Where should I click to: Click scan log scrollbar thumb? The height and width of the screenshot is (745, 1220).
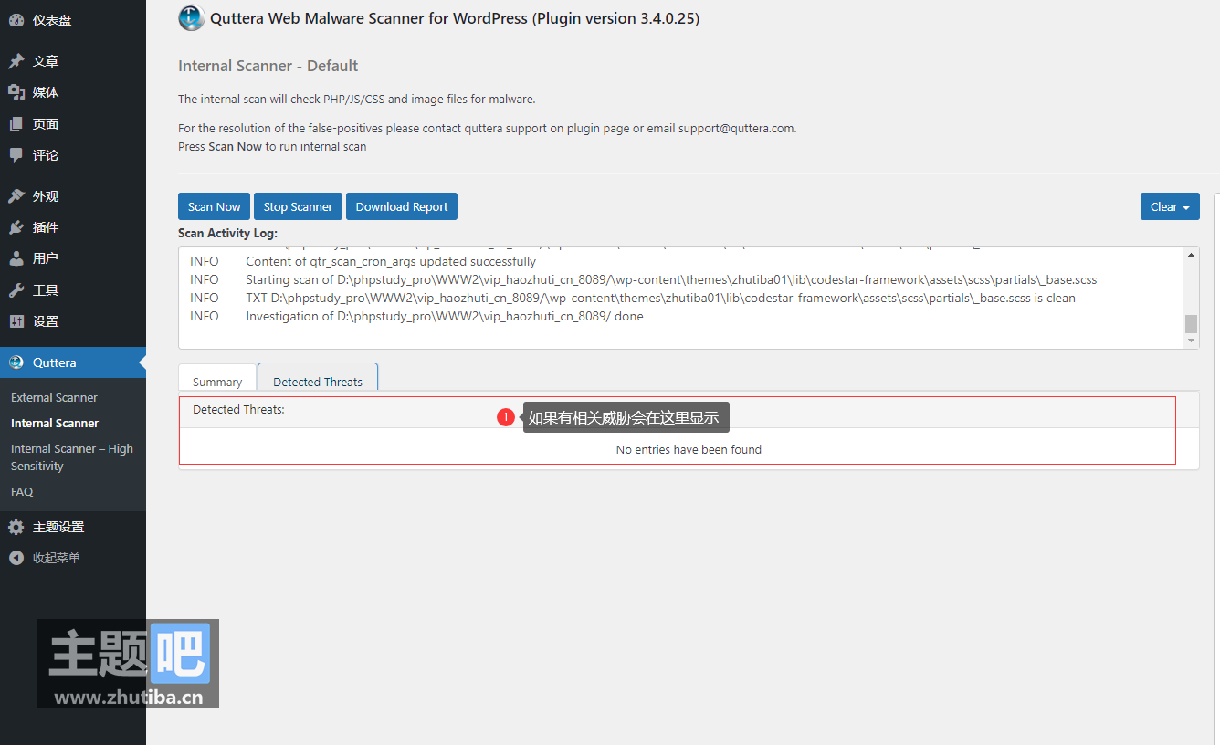[x=1191, y=324]
